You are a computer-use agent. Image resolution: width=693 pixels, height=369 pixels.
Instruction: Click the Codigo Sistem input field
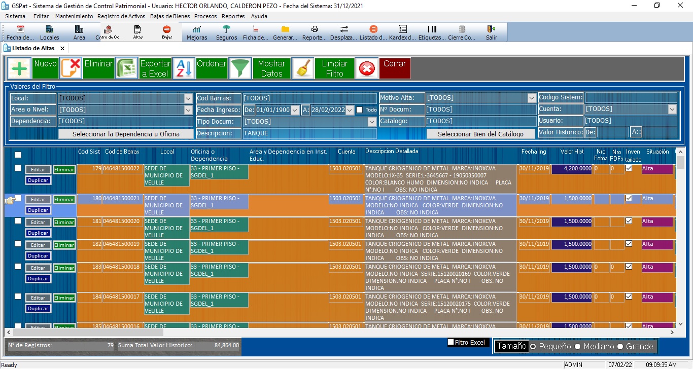(x=631, y=97)
